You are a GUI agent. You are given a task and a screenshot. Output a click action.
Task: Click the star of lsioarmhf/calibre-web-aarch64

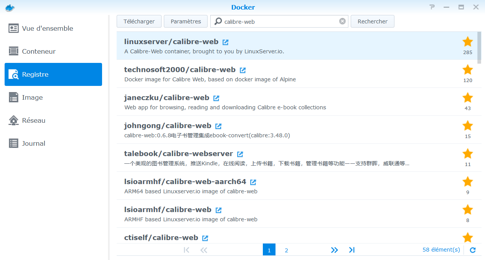[x=468, y=181]
